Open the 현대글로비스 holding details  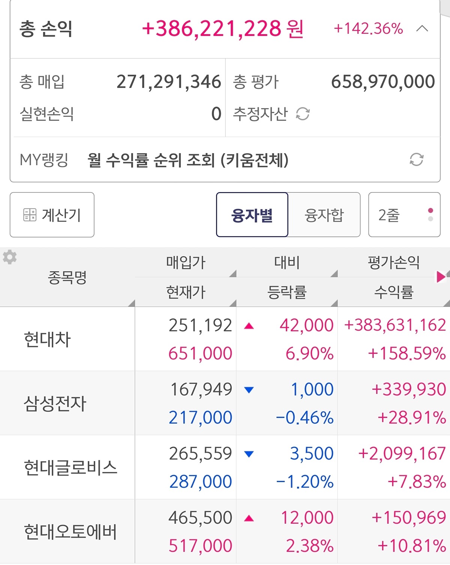[70, 468]
